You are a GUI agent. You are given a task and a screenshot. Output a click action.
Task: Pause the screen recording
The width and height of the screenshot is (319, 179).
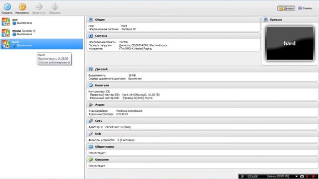308,177
